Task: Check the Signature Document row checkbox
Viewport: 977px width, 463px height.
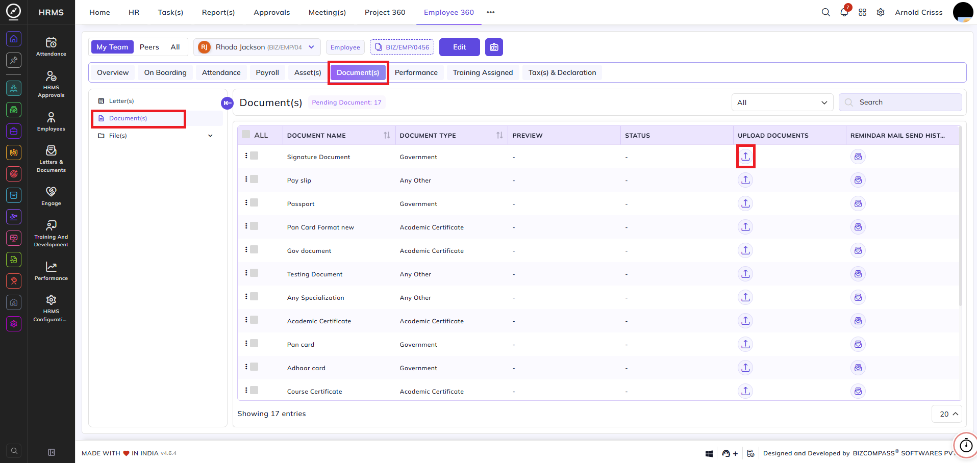Action: (254, 156)
